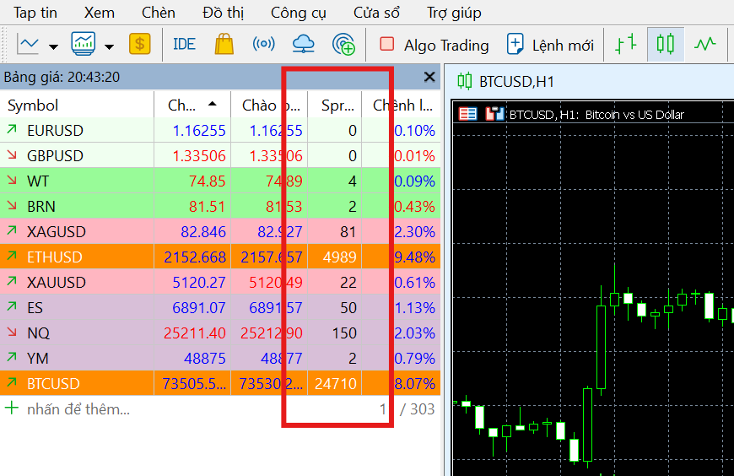
Task: Open the Chèn menu
Action: pos(159,13)
